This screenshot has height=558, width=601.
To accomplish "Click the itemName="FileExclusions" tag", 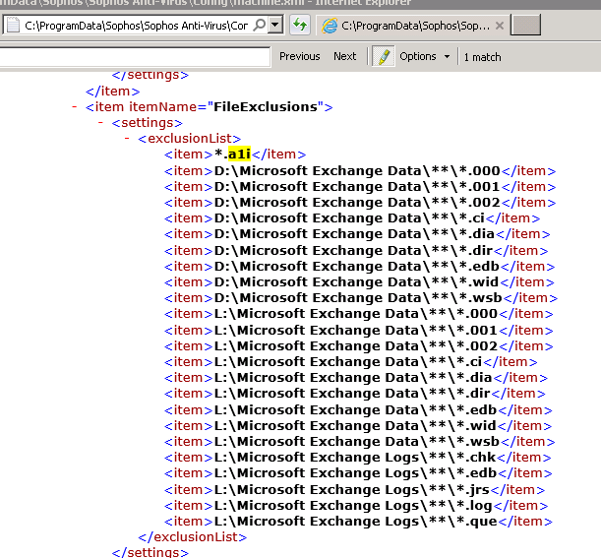I will pos(209,106).
